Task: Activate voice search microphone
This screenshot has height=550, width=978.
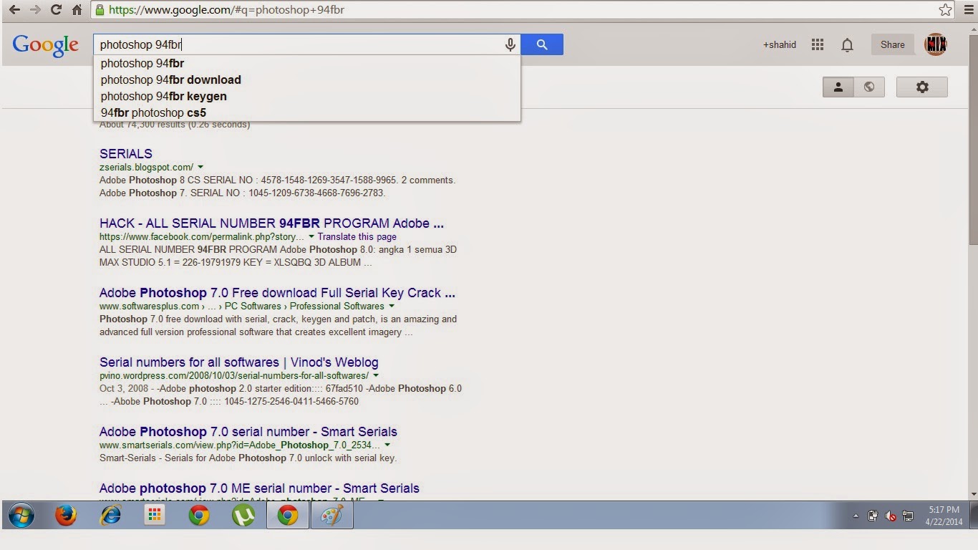Action: (x=510, y=44)
